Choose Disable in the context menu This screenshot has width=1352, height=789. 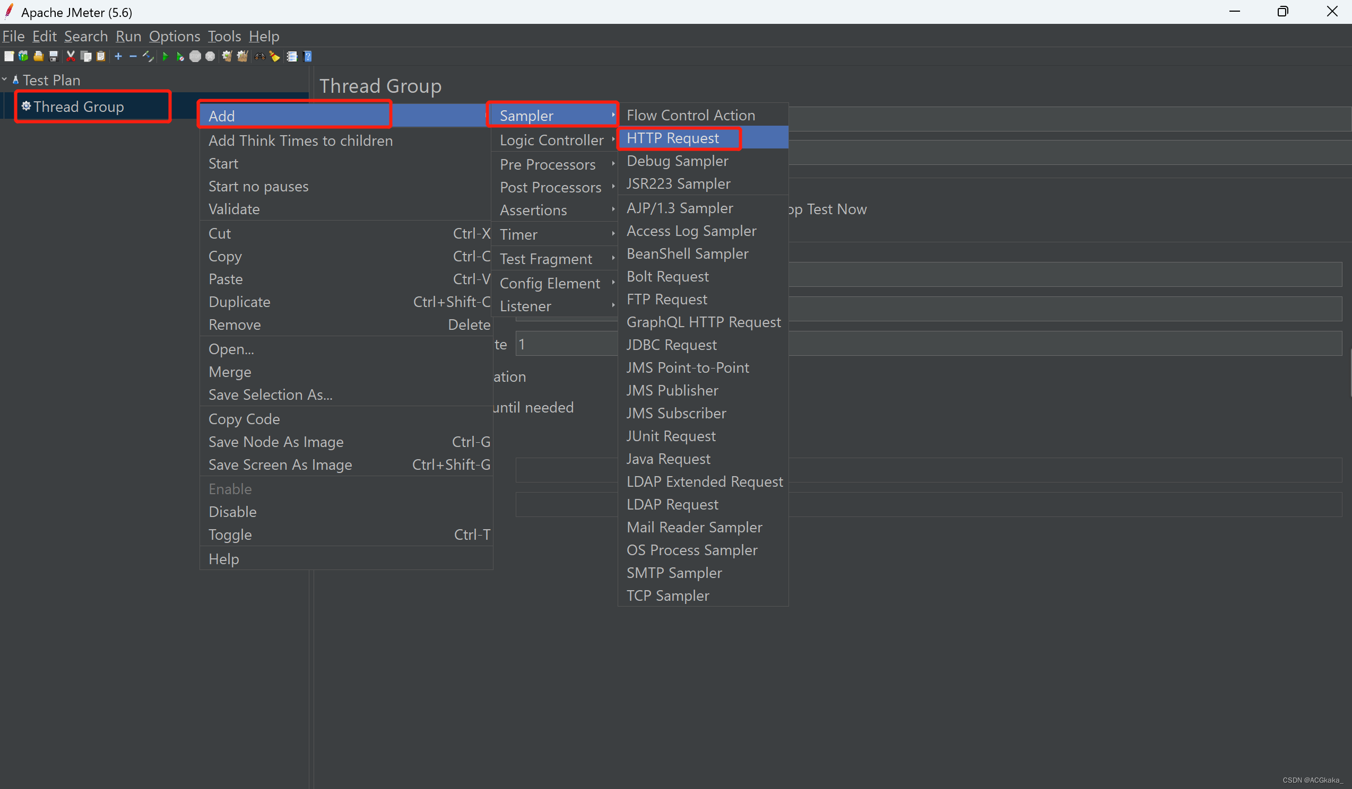[x=345, y=511]
